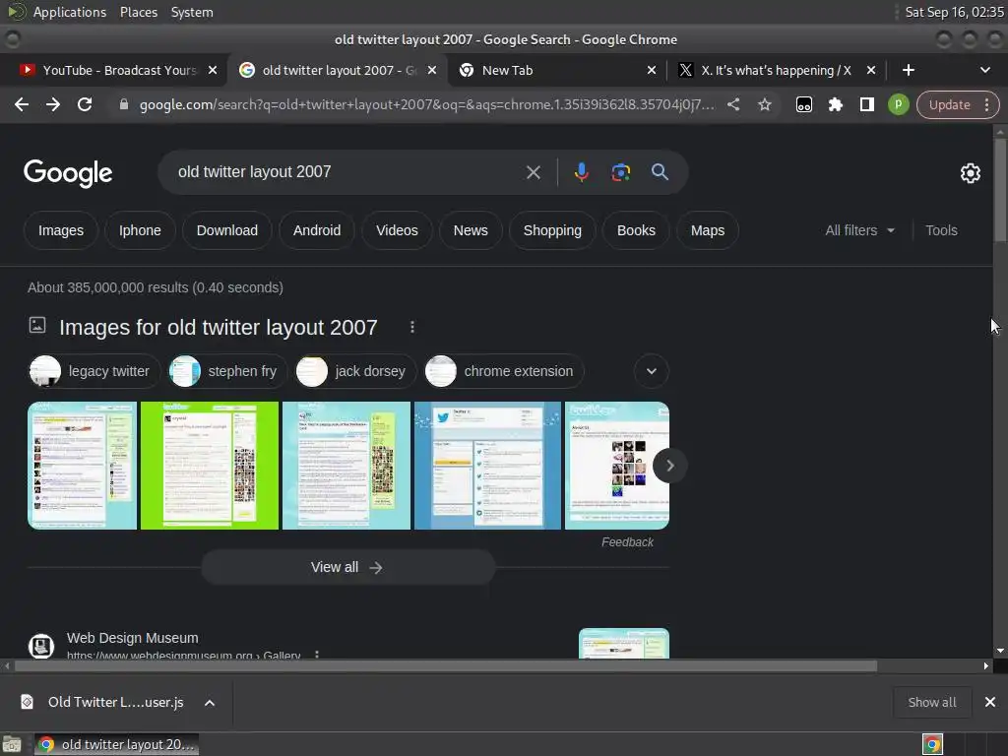
Task: Open the System menu
Action: tap(192, 12)
